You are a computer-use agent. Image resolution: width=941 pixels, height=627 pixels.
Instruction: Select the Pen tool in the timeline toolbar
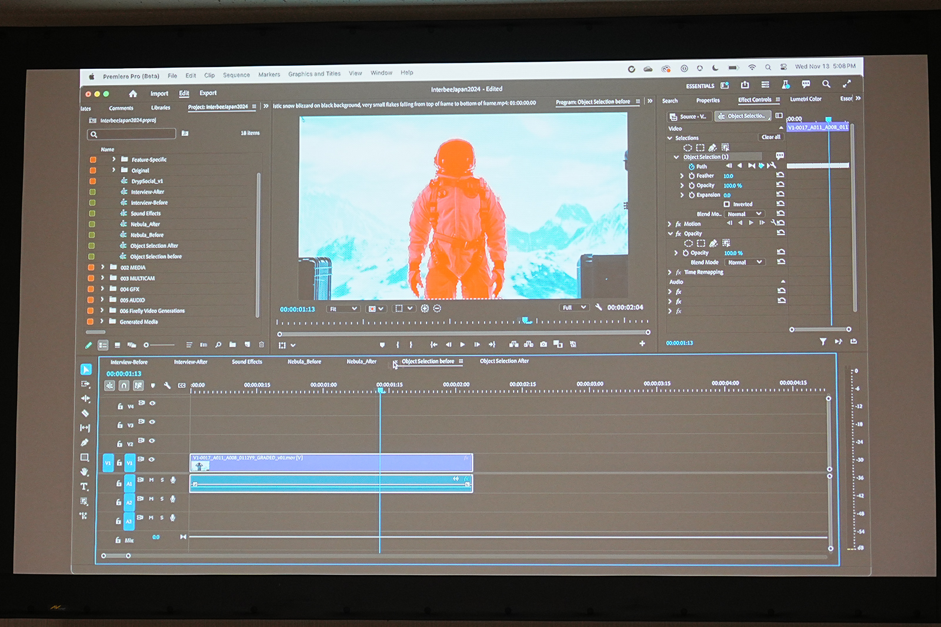tap(85, 442)
